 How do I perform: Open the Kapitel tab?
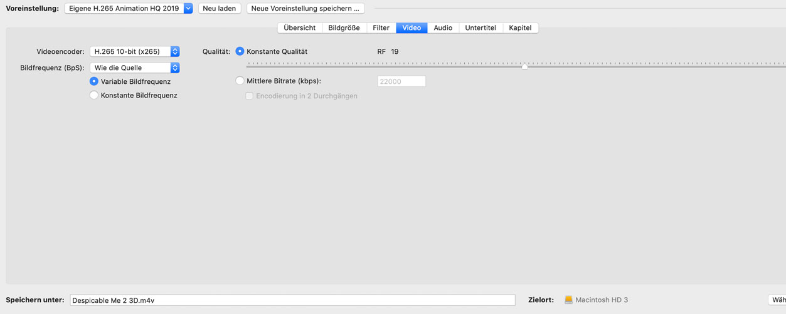520,28
